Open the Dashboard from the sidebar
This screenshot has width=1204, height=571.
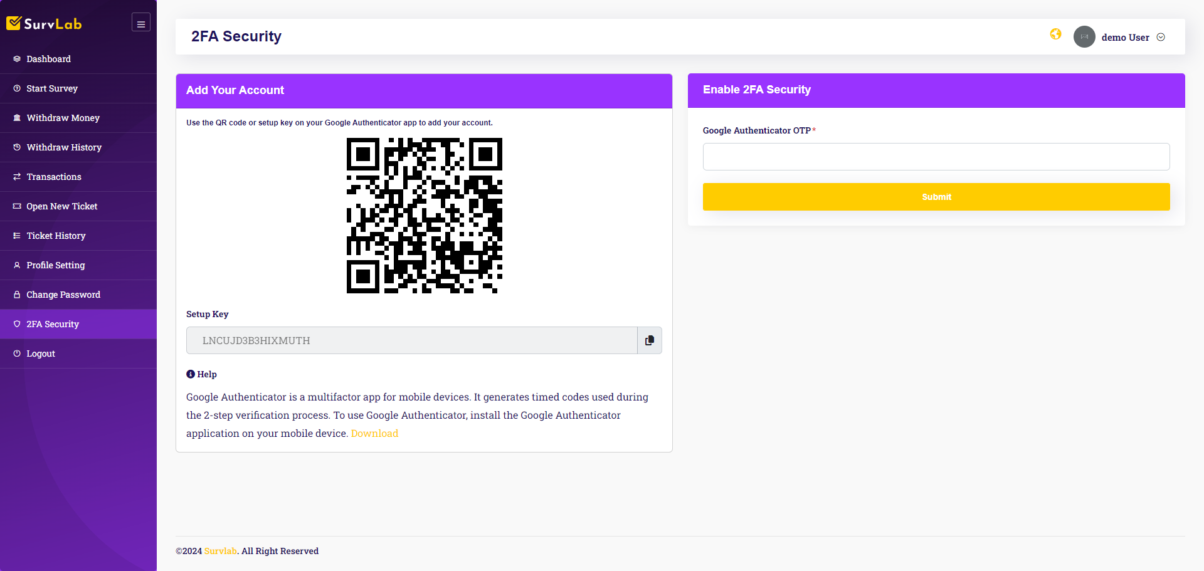coord(48,59)
